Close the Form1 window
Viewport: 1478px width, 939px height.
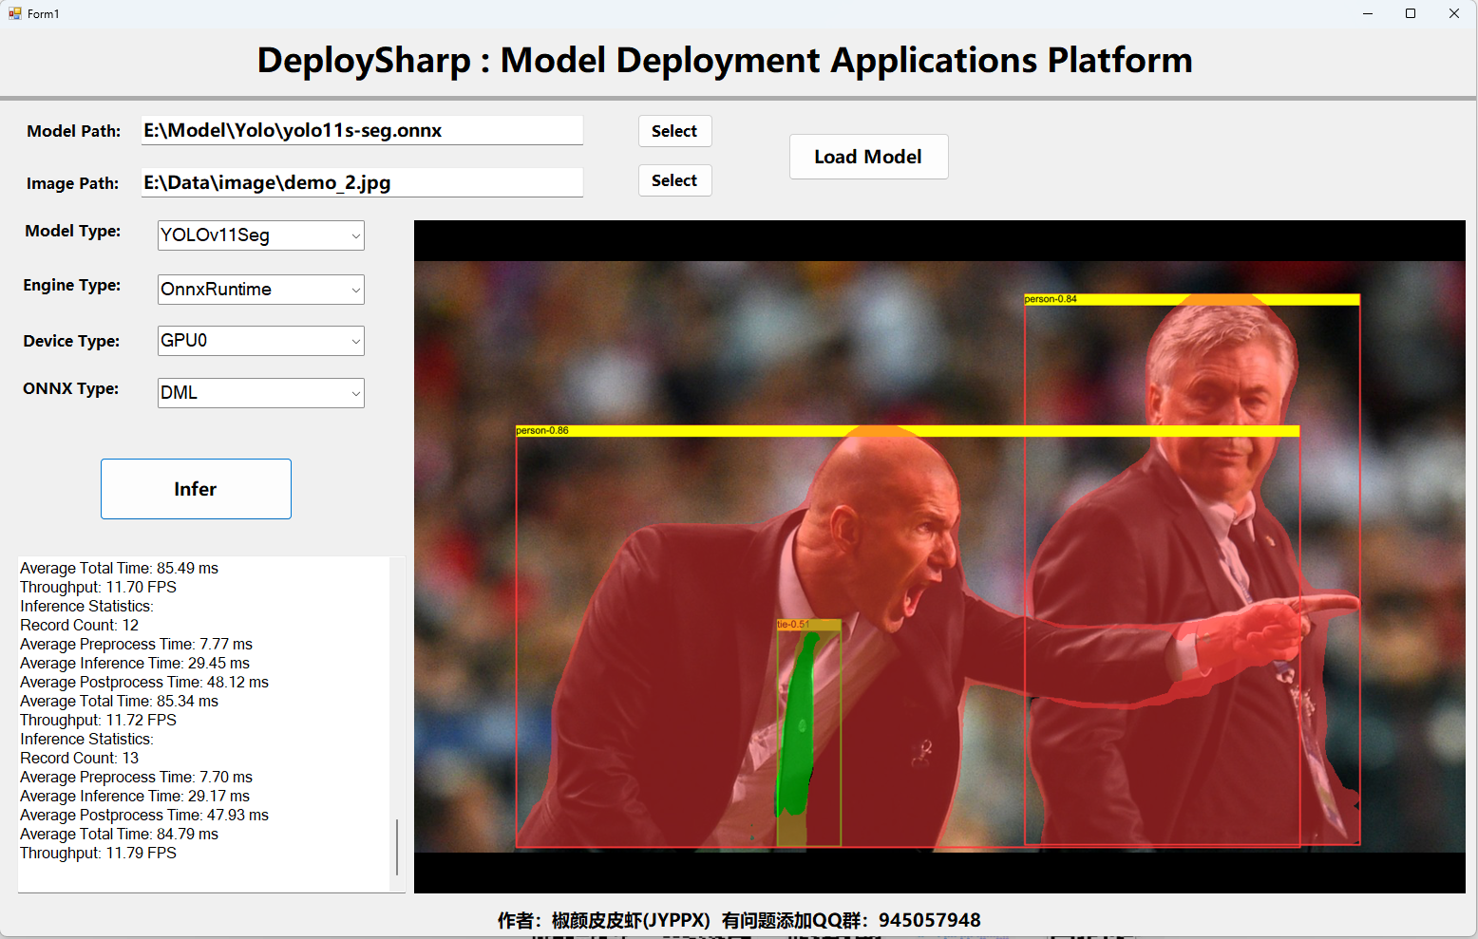[1454, 13]
